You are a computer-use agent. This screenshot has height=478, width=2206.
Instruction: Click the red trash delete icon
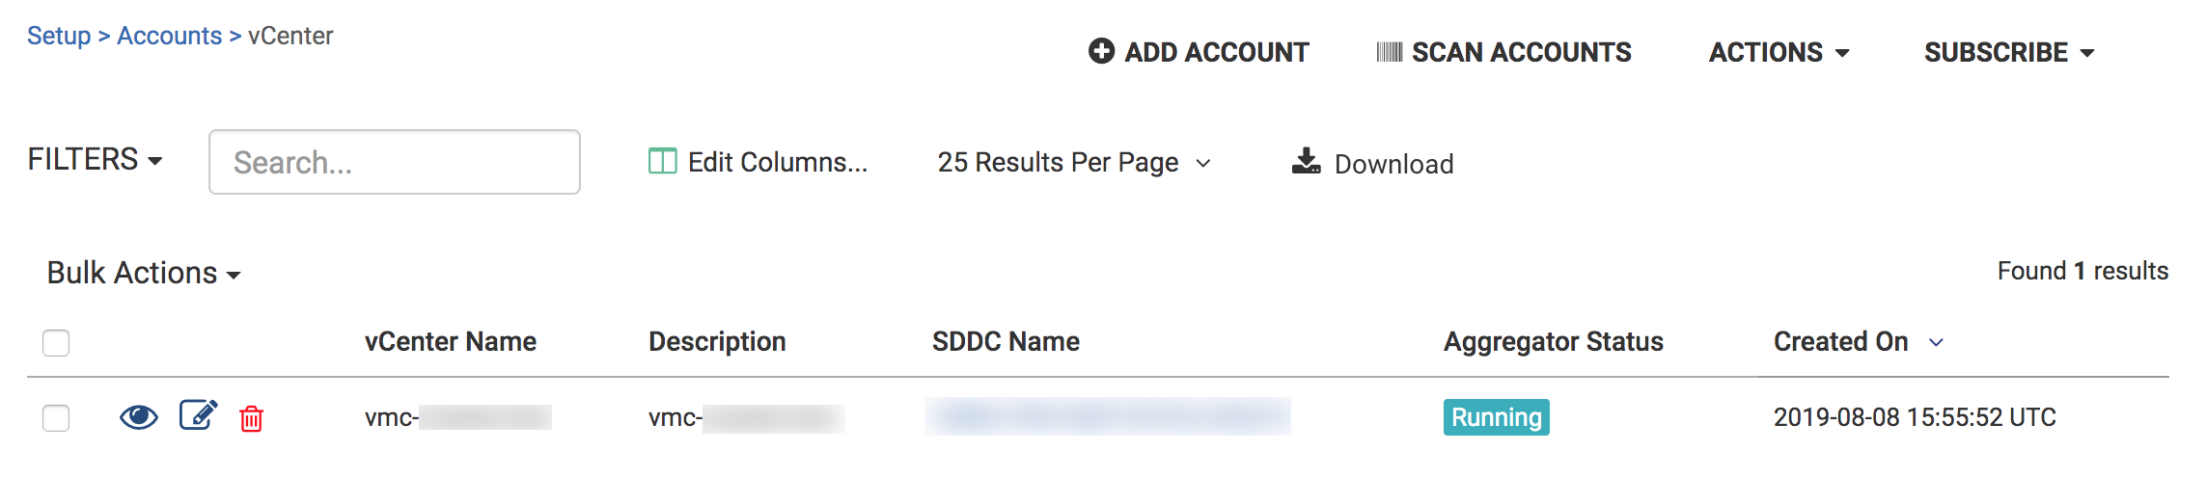click(251, 418)
